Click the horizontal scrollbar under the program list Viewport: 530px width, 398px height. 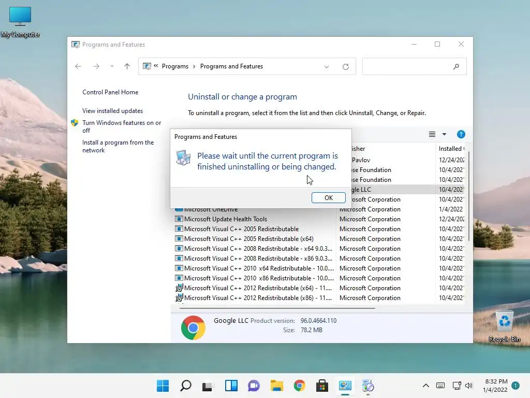[x=277, y=308]
